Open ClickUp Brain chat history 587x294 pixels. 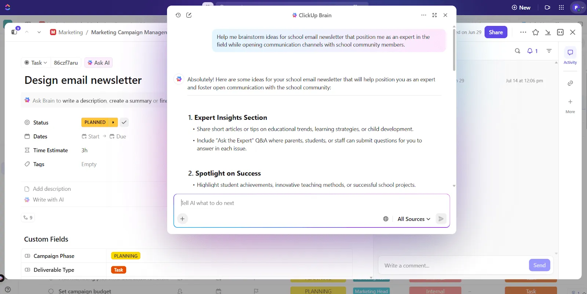tap(178, 15)
